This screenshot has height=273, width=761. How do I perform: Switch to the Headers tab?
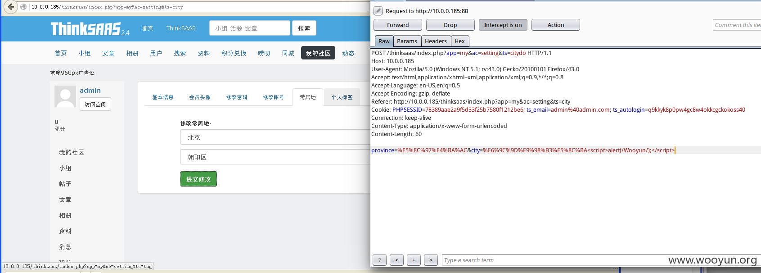click(436, 41)
